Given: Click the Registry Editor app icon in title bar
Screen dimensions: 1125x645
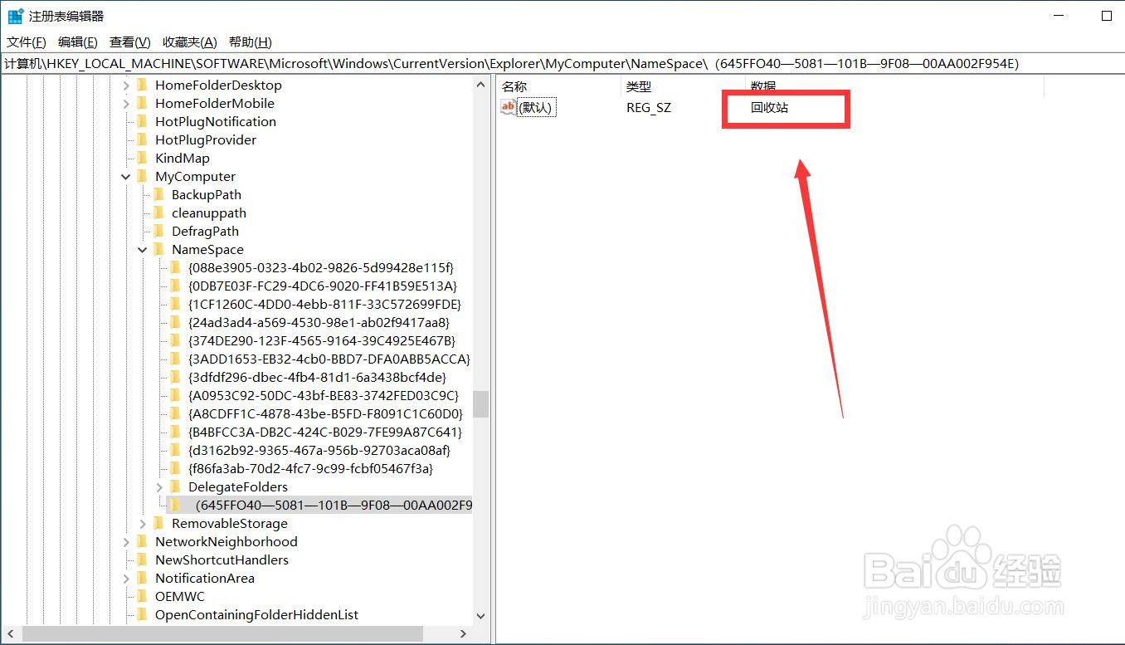Looking at the screenshot, I should [x=16, y=16].
